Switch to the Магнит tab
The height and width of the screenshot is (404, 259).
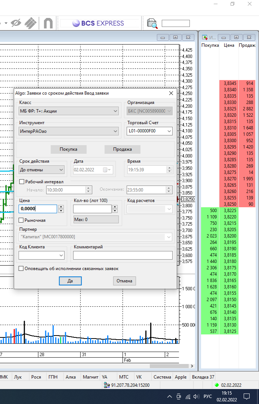coord(90,377)
